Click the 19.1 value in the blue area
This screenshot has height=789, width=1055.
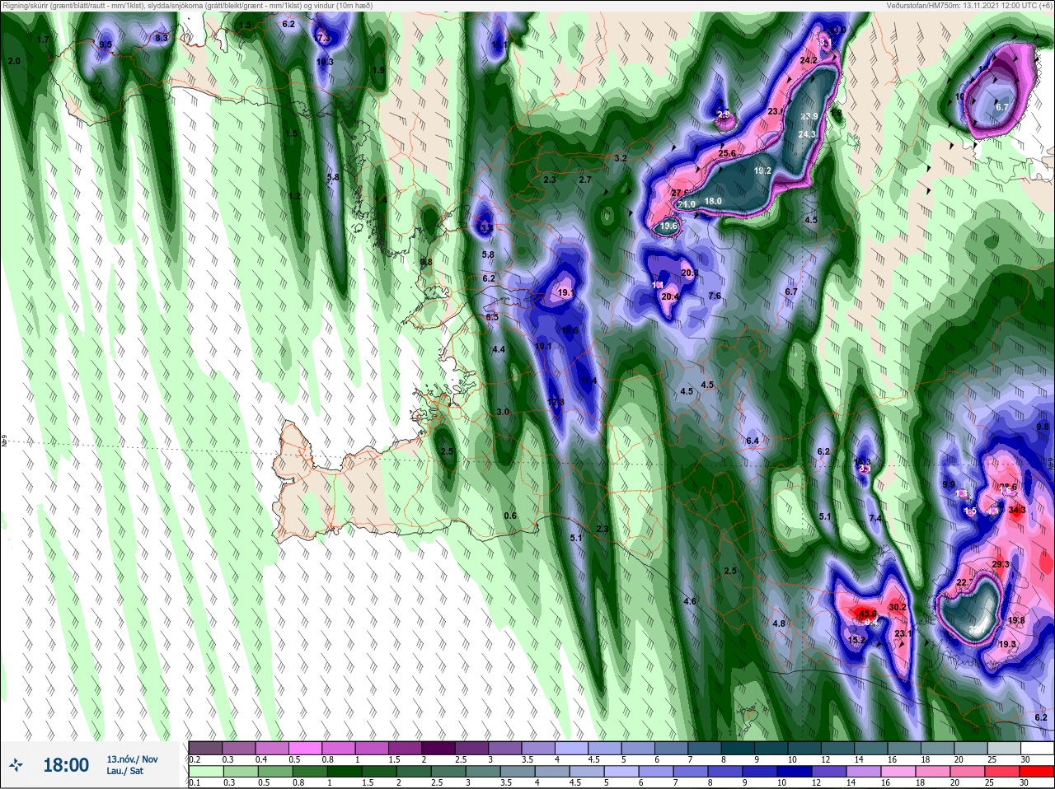(x=565, y=292)
